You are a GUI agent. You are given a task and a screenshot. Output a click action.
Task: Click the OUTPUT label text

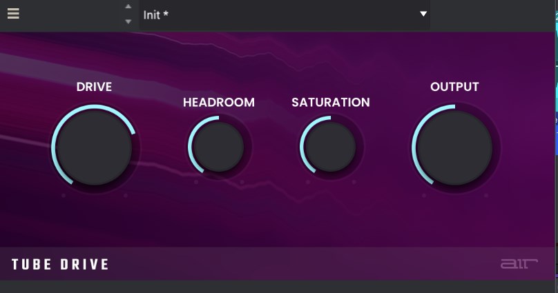(x=454, y=87)
